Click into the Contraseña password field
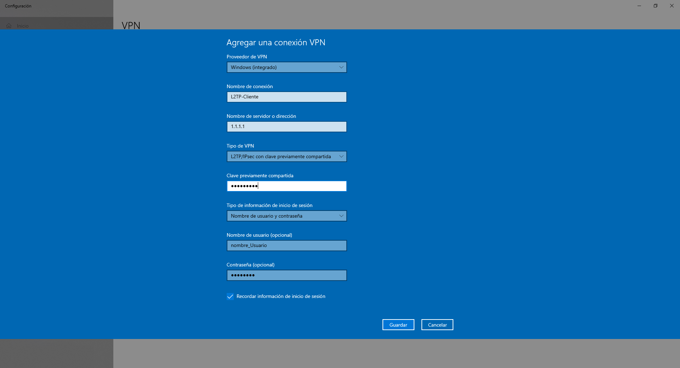Viewport: 680px width, 368px height. pyautogui.click(x=287, y=275)
